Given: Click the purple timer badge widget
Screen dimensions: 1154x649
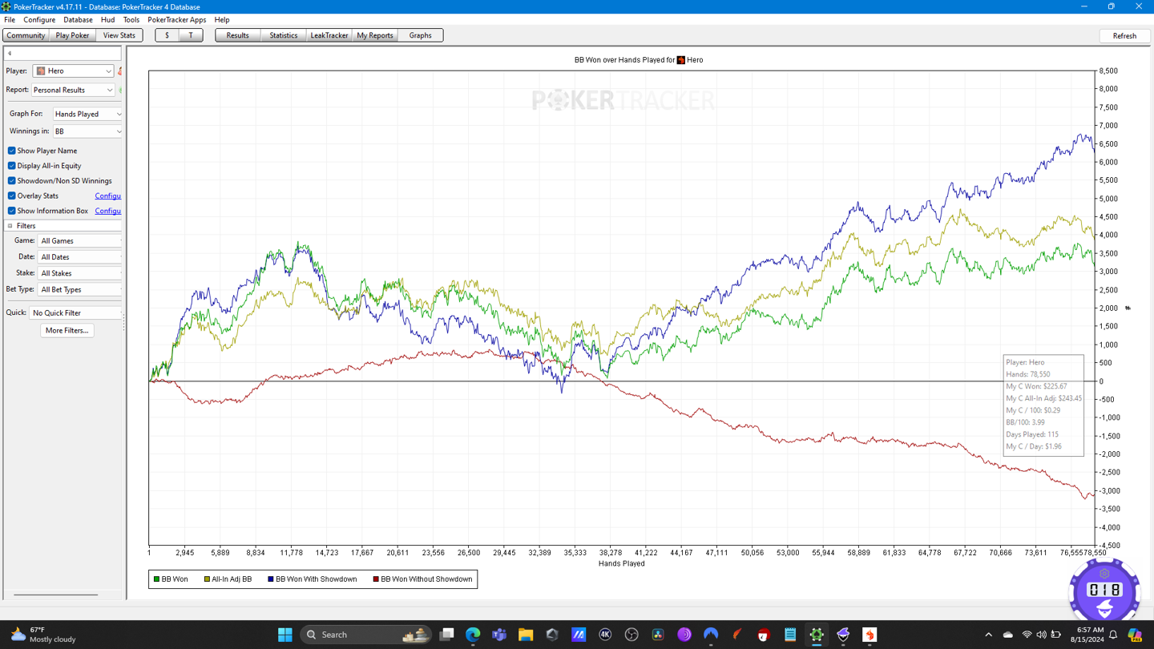Looking at the screenshot, I should coord(1104,591).
